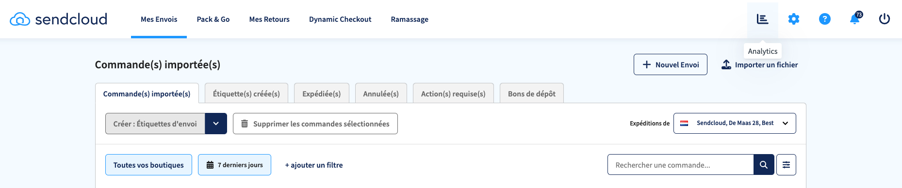Open search filter settings sliders icon
The image size is (902, 188).
[x=786, y=165]
